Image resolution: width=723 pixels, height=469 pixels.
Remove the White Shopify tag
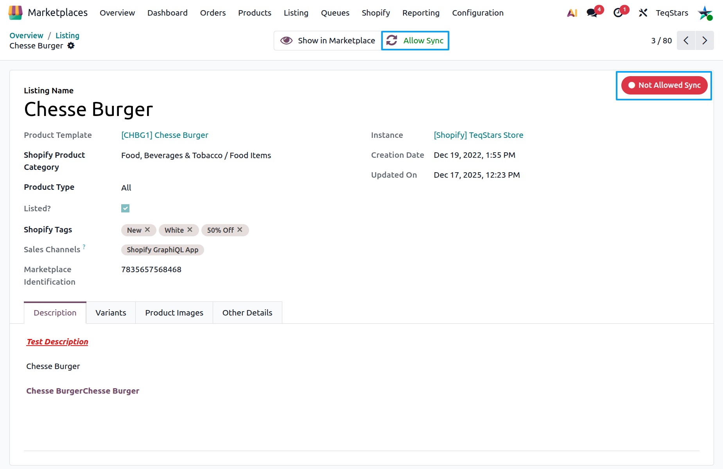click(190, 230)
